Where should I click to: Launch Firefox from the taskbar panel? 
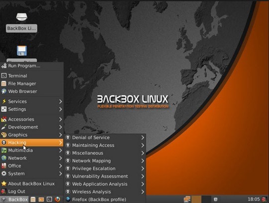pos(57,200)
